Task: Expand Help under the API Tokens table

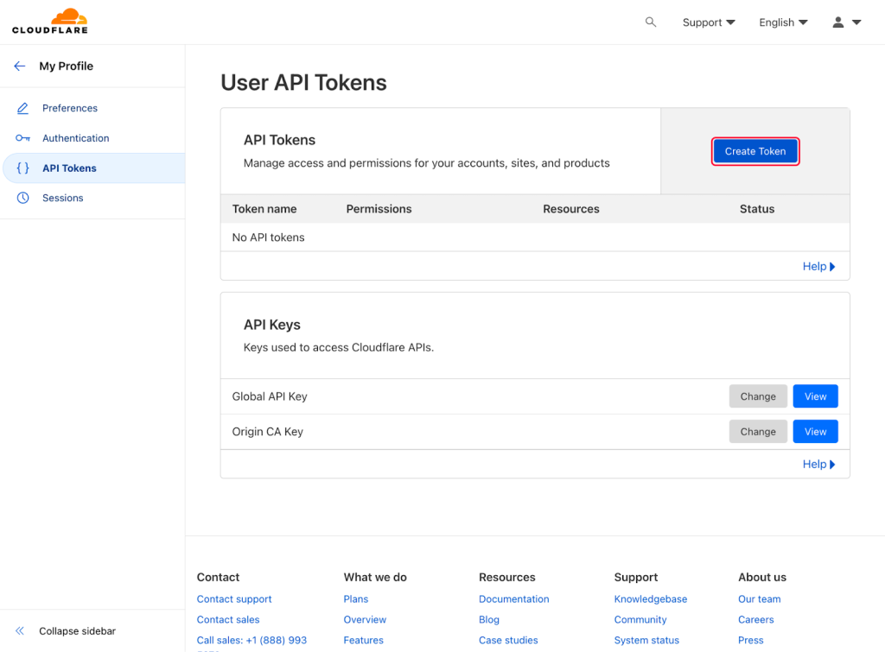Action: (x=818, y=267)
